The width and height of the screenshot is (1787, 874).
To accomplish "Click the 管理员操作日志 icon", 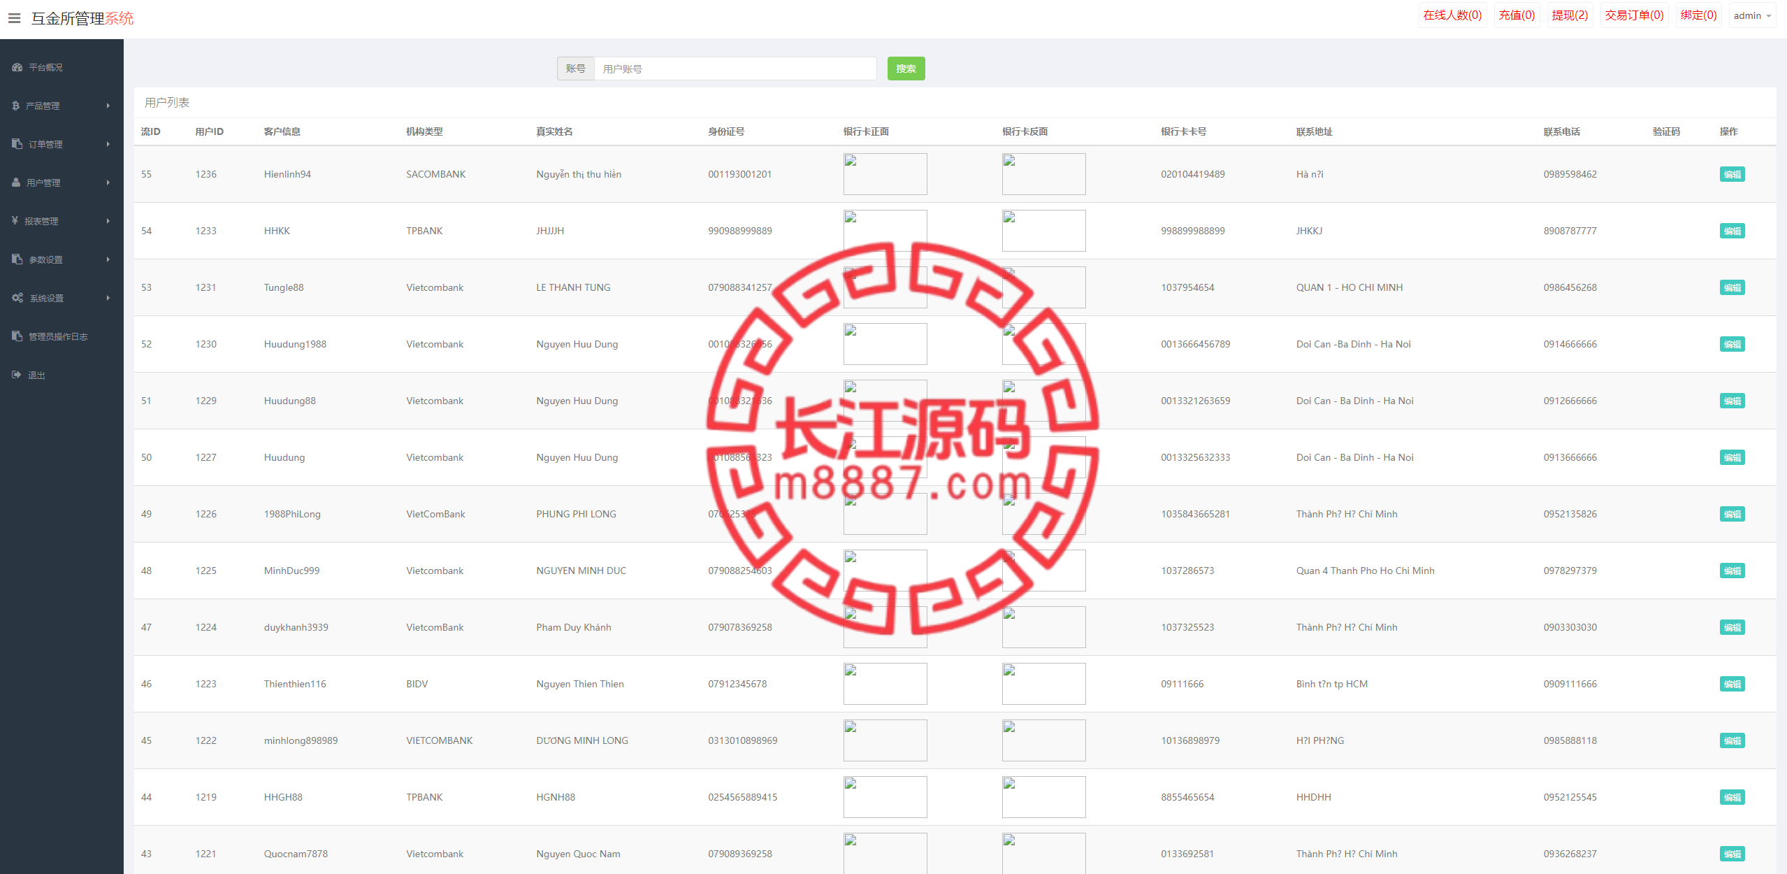I will pos(17,336).
